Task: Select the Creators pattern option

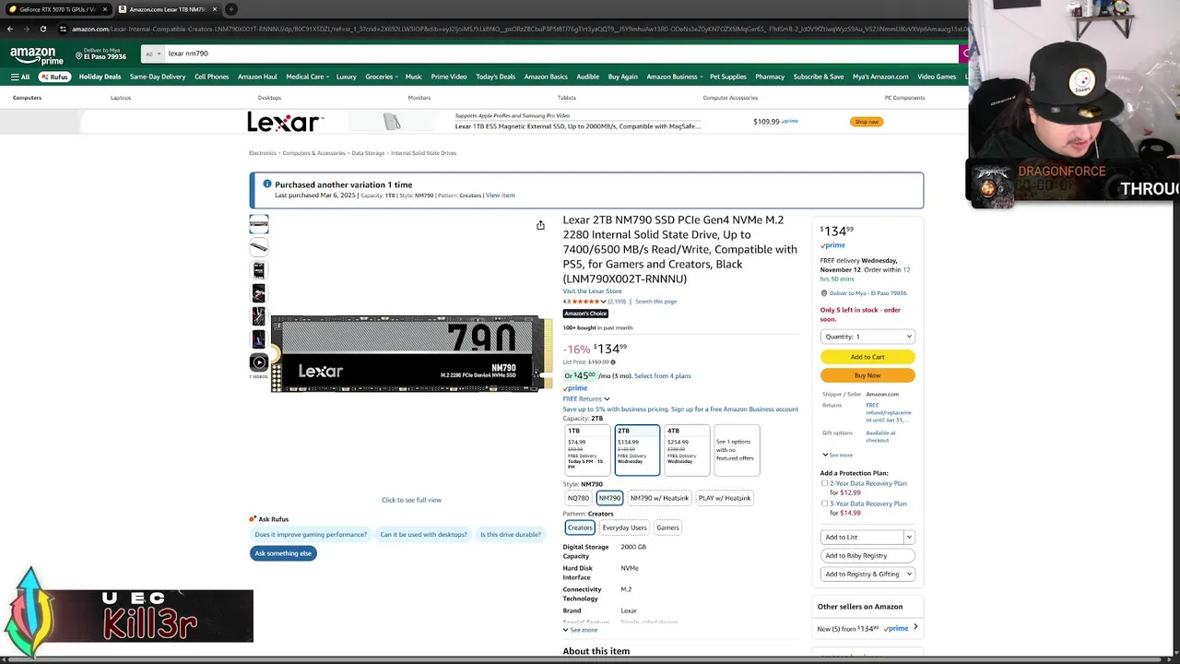Action: (x=580, y=528)
